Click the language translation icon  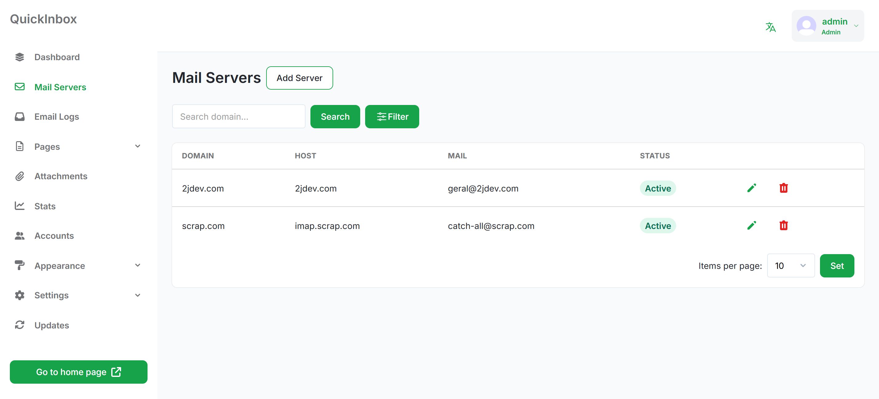(x=770, y=27)
